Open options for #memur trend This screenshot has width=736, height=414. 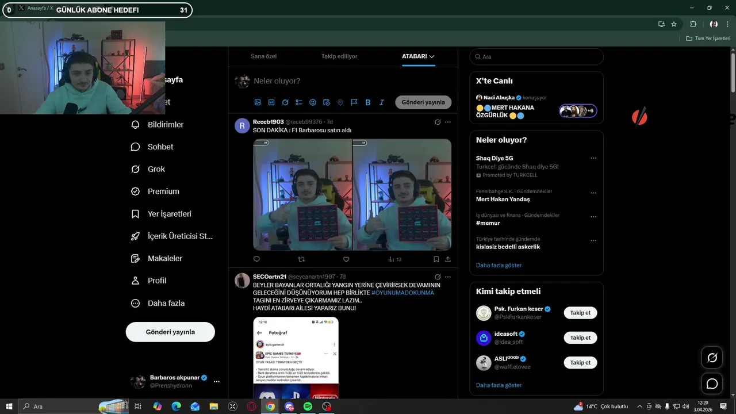click(x=593, y=217)
